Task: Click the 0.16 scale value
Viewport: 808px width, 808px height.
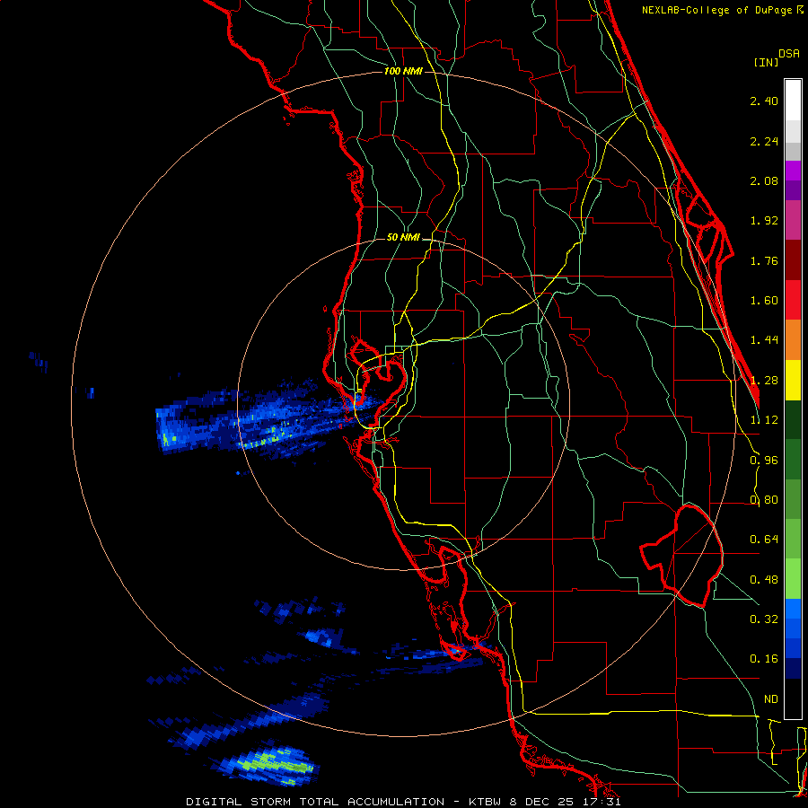Action: pyautogui.click(x=764, y=659)
